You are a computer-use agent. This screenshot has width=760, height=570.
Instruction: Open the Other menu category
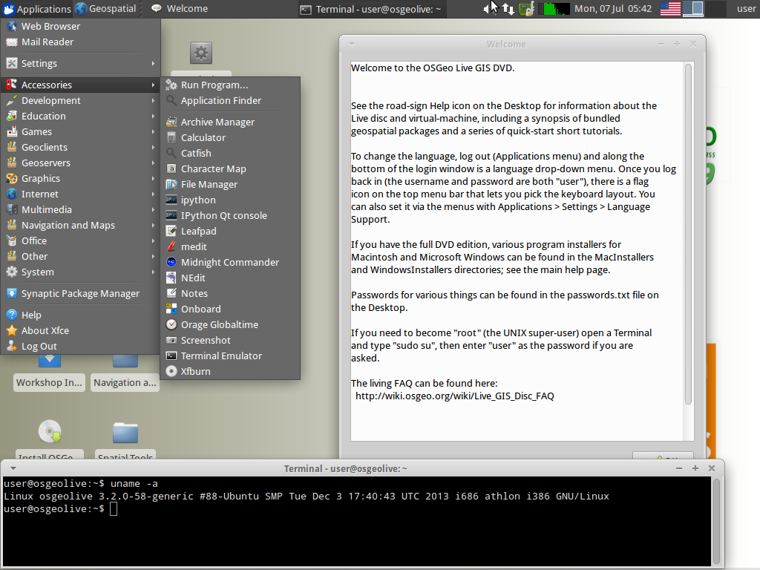[x=80, y=256]
